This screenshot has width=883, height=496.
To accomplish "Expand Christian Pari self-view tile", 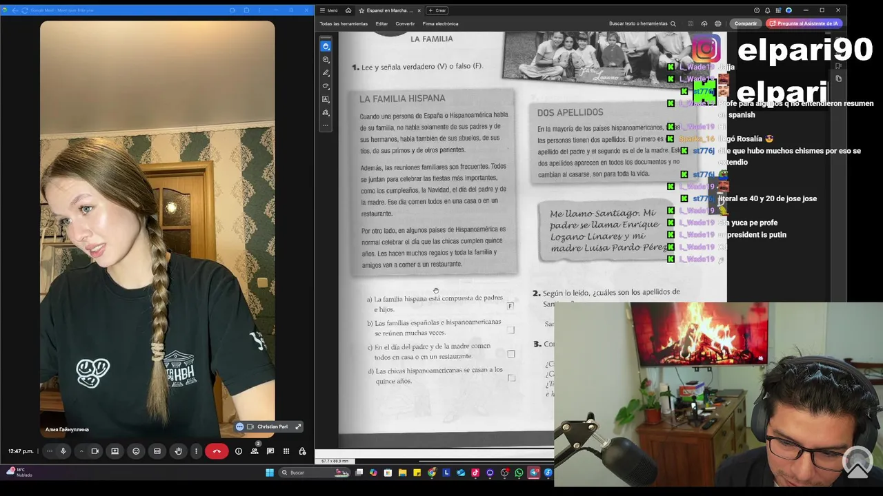I will click(298, 426).
